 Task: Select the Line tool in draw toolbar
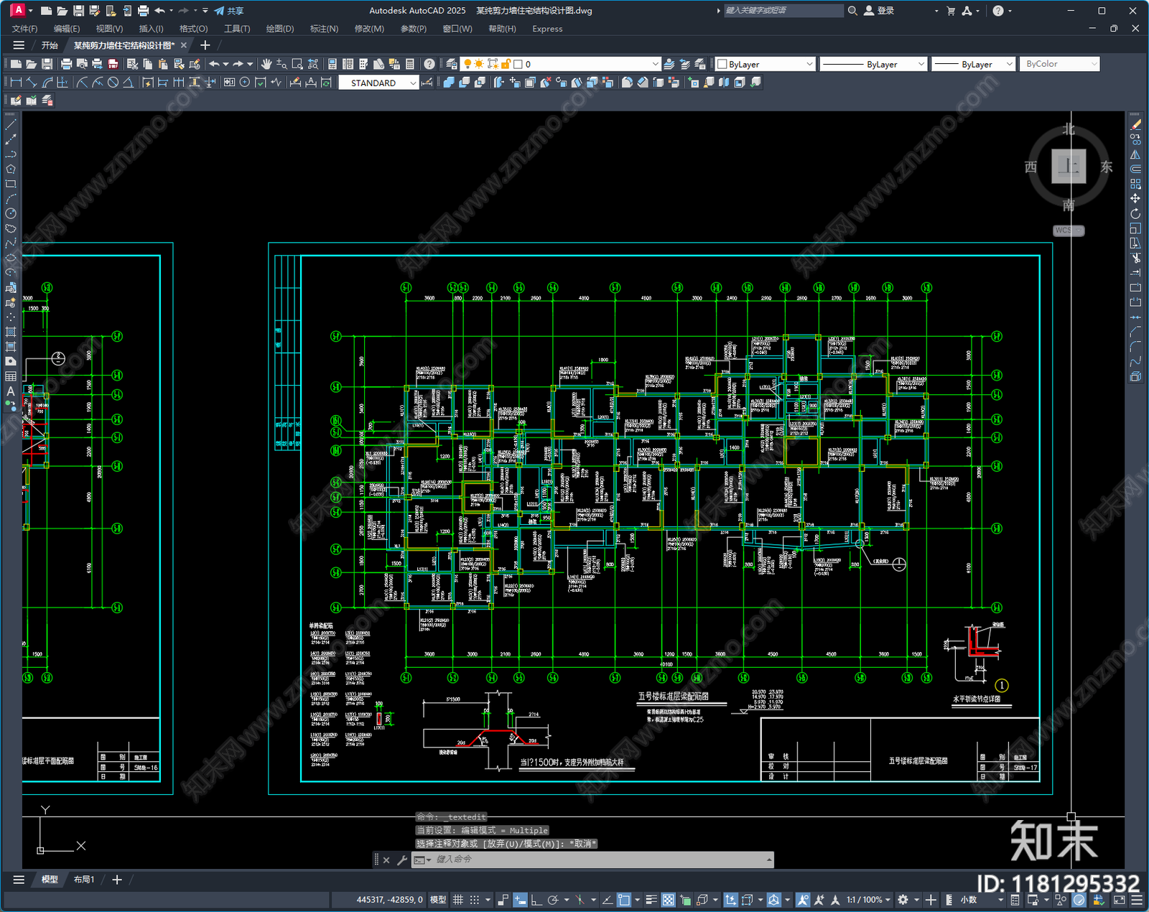[x=11, y=125]
